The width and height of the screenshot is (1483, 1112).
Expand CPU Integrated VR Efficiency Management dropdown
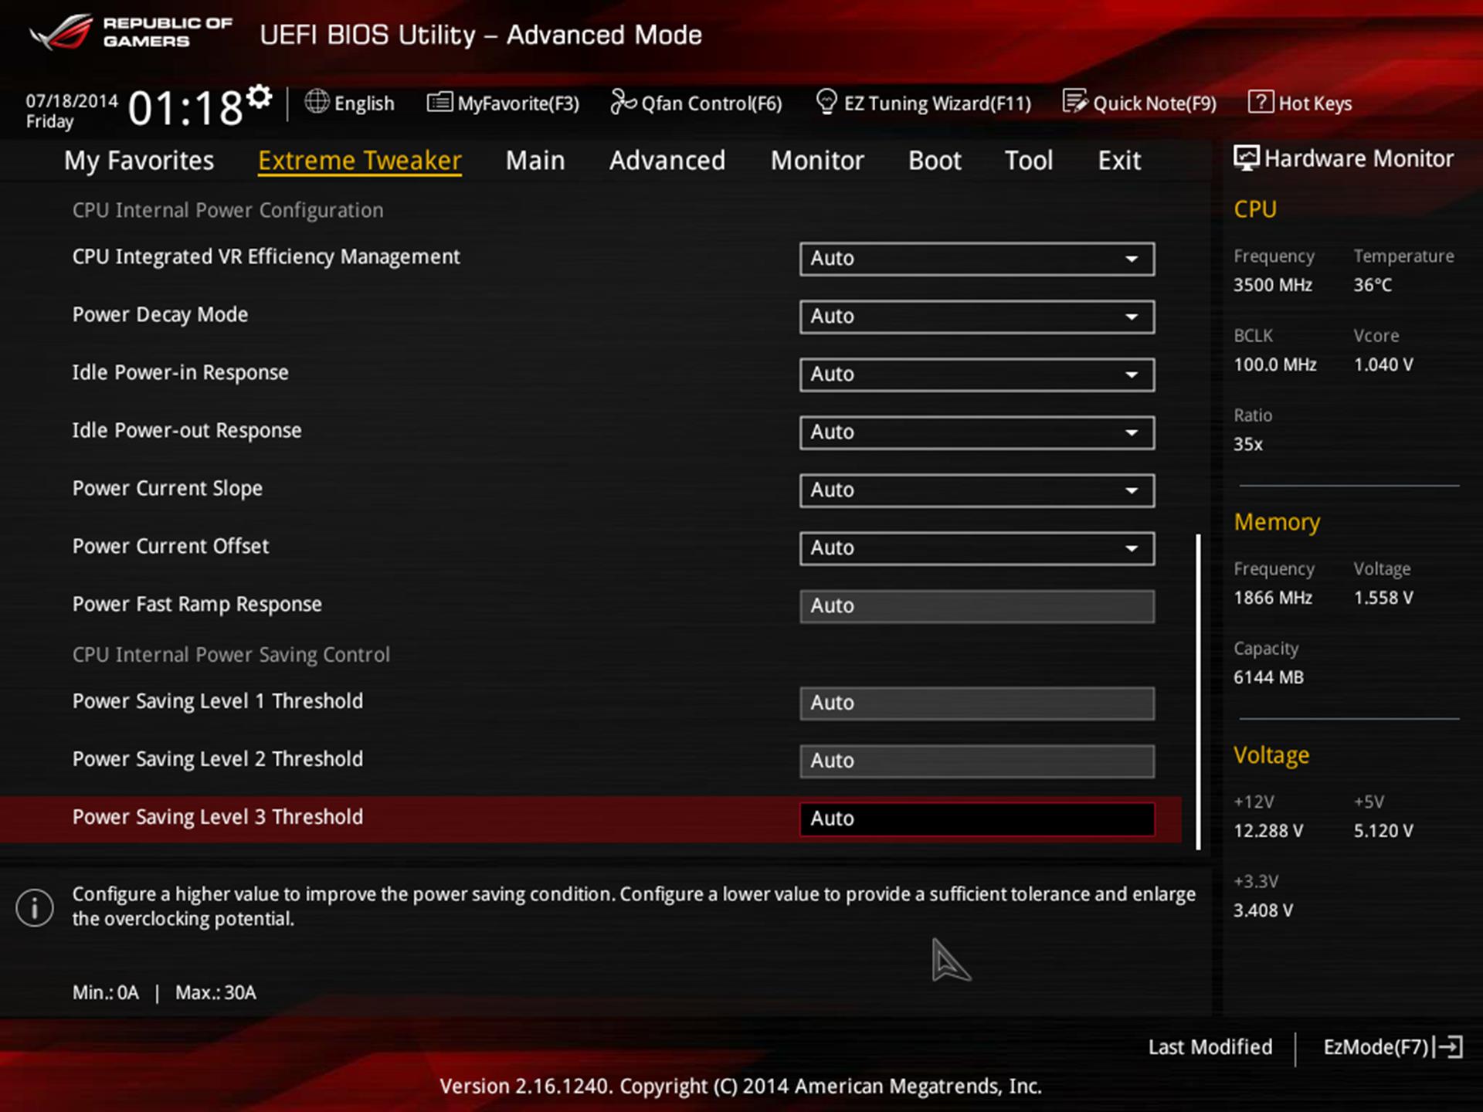1131,259
